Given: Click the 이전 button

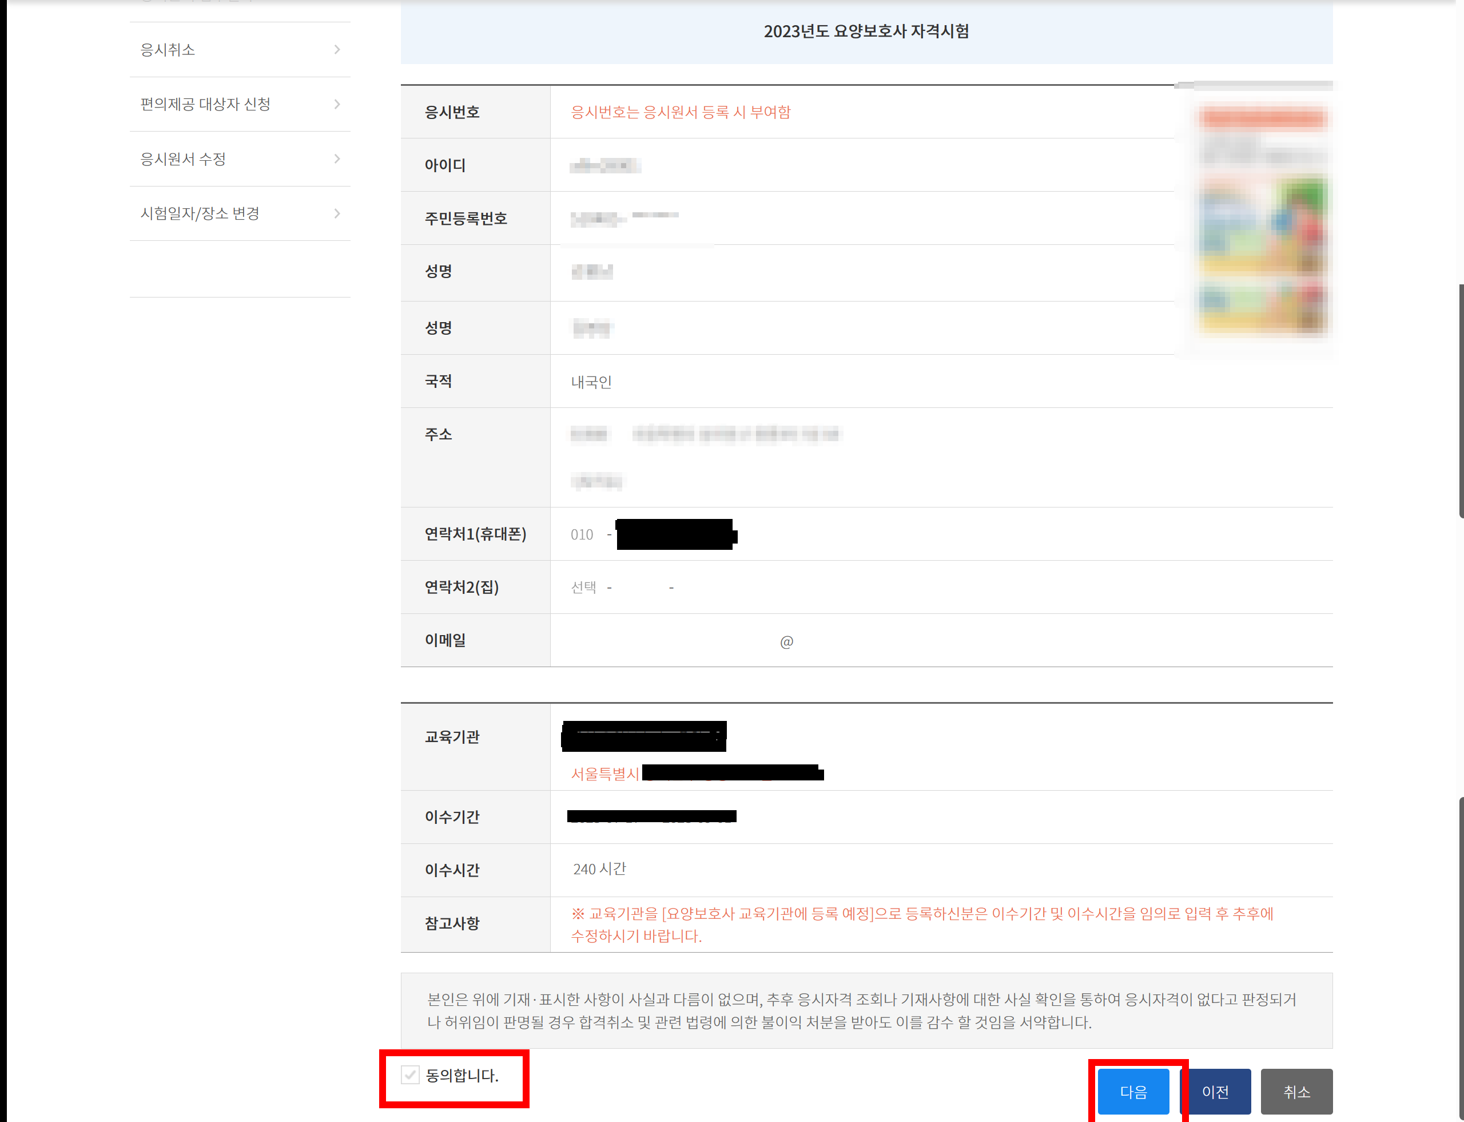Looking at the screenshot, I should (x=1216, y=1091).
